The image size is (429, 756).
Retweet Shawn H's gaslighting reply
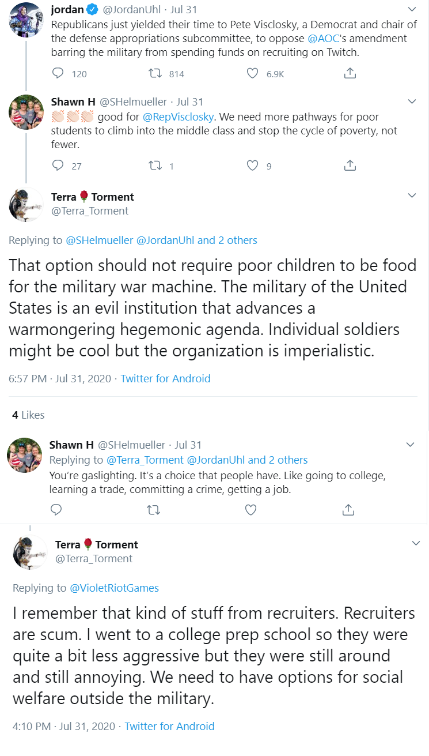click(x=154, y=510)
